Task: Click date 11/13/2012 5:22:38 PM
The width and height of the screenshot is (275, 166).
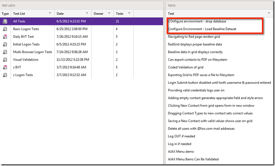Action: coord(72,60)
